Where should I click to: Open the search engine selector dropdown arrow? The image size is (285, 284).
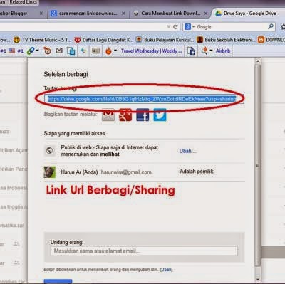(193, 27)
